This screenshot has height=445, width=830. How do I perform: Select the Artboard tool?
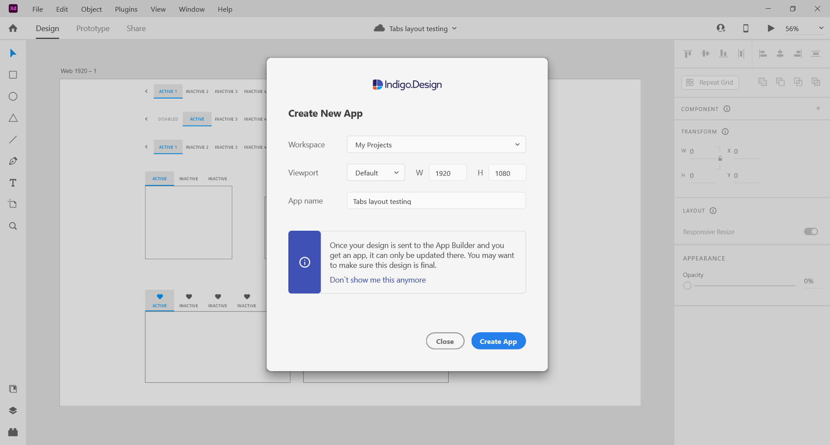pyautogui.click(x=13, y=204)
